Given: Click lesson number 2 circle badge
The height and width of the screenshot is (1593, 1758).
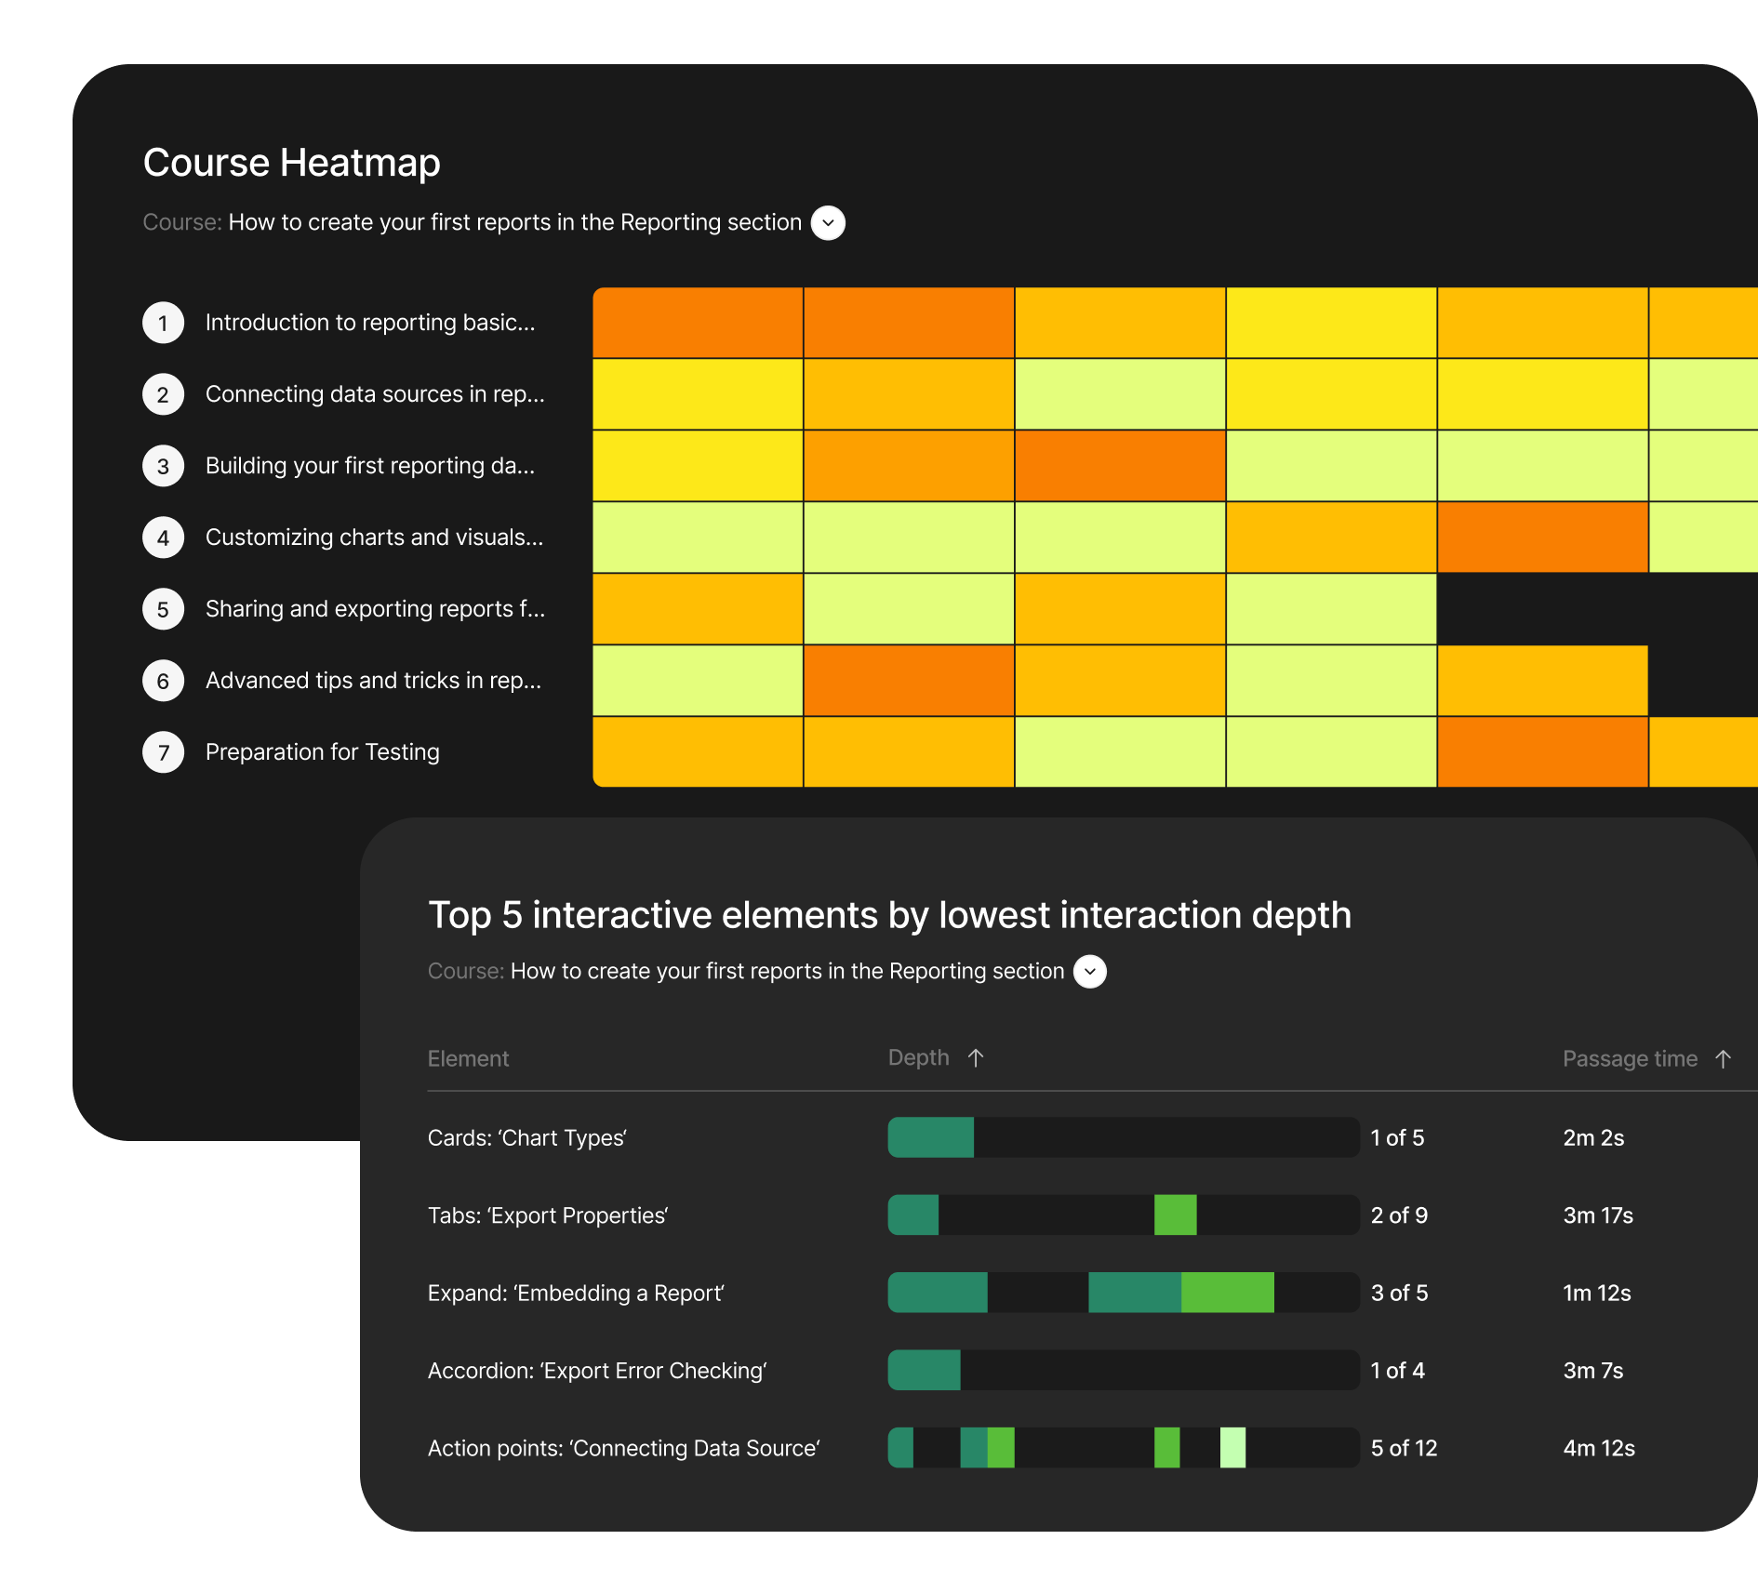Looking at the screenshot, I should [163, 394].
